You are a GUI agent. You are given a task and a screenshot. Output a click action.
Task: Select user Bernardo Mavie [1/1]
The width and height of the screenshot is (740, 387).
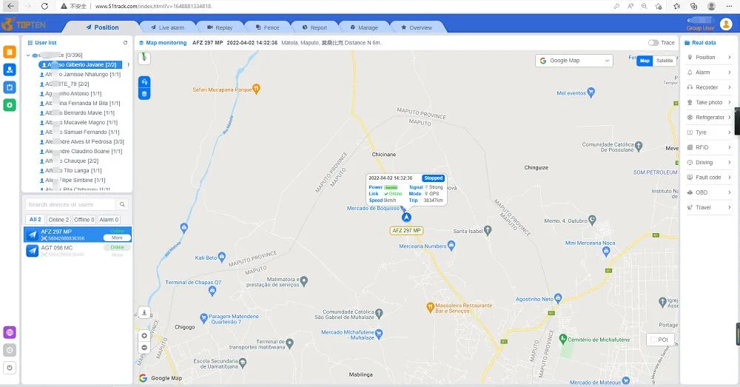pos(77,112)
